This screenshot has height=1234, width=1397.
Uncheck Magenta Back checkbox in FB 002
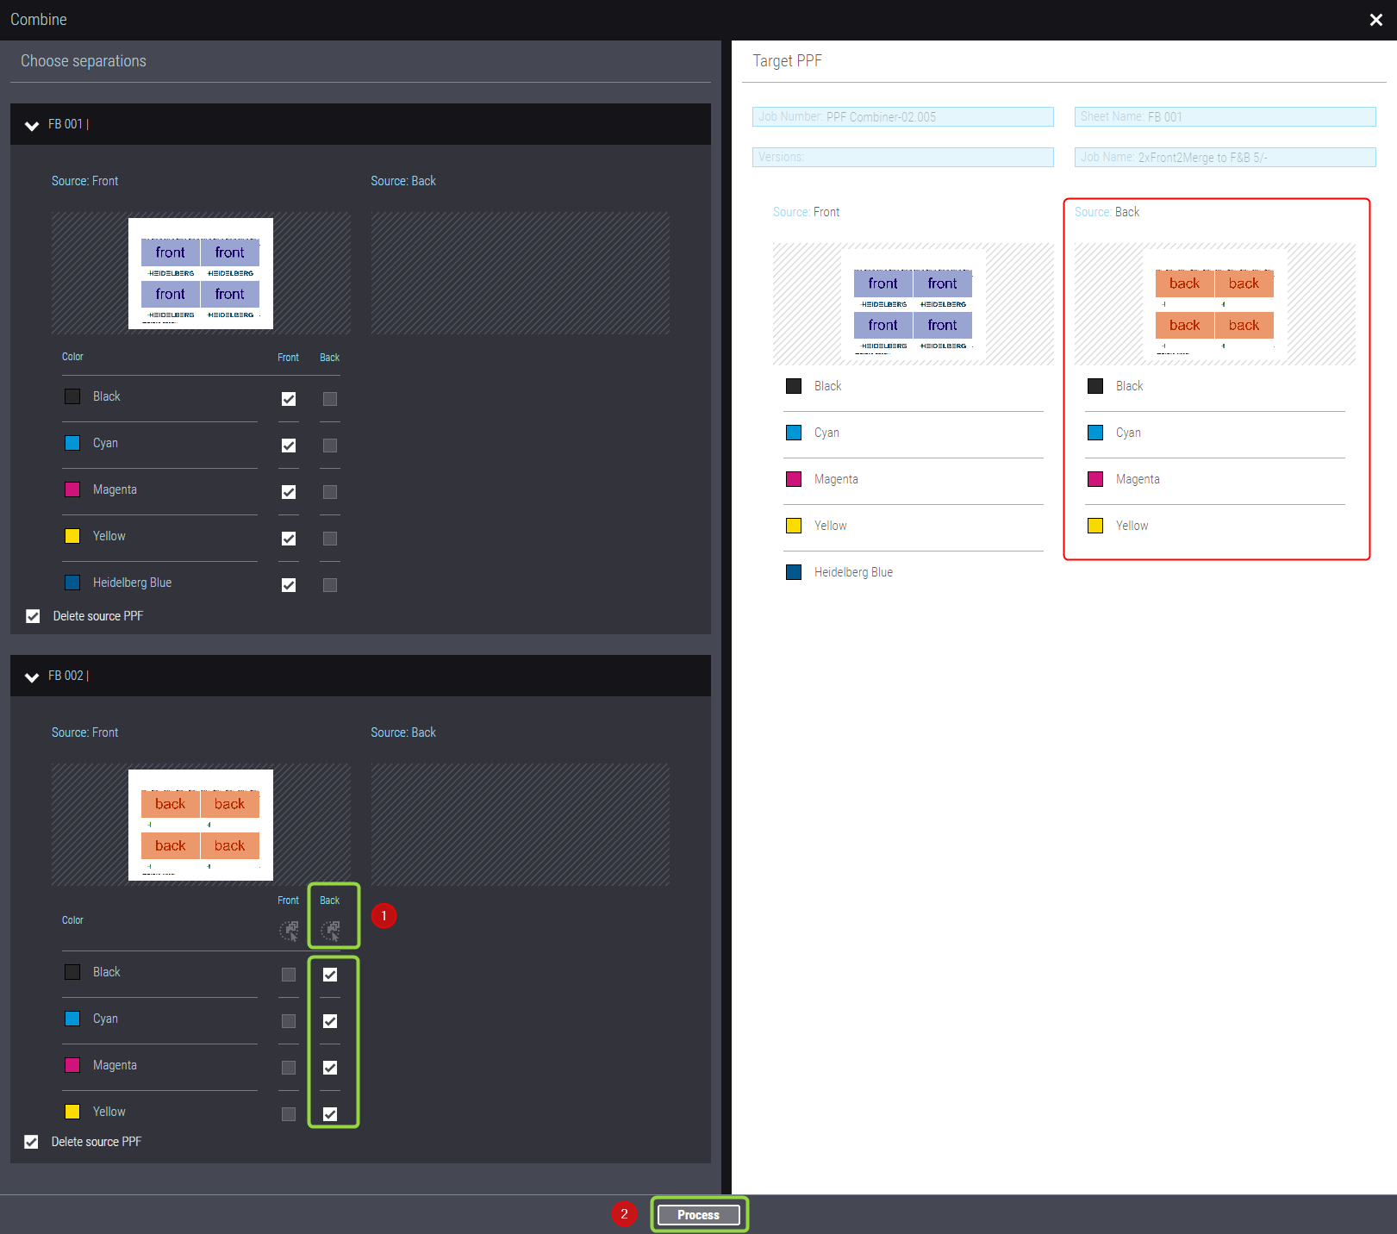330,1068
